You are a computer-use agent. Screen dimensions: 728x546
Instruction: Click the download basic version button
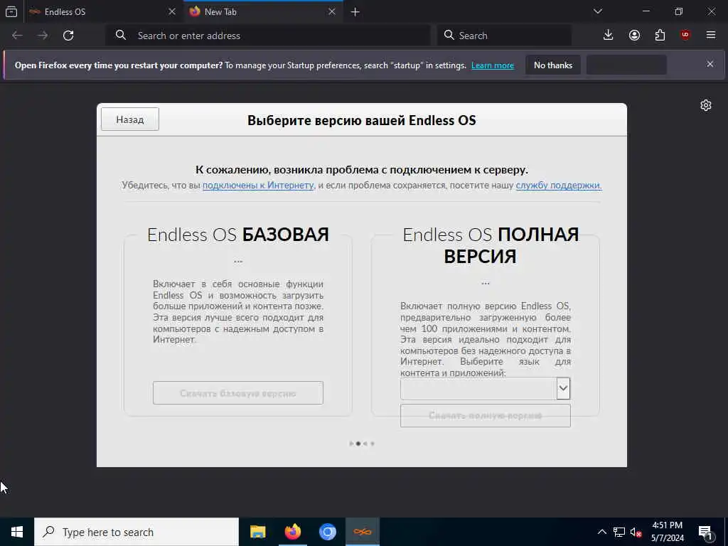point(238,393)
